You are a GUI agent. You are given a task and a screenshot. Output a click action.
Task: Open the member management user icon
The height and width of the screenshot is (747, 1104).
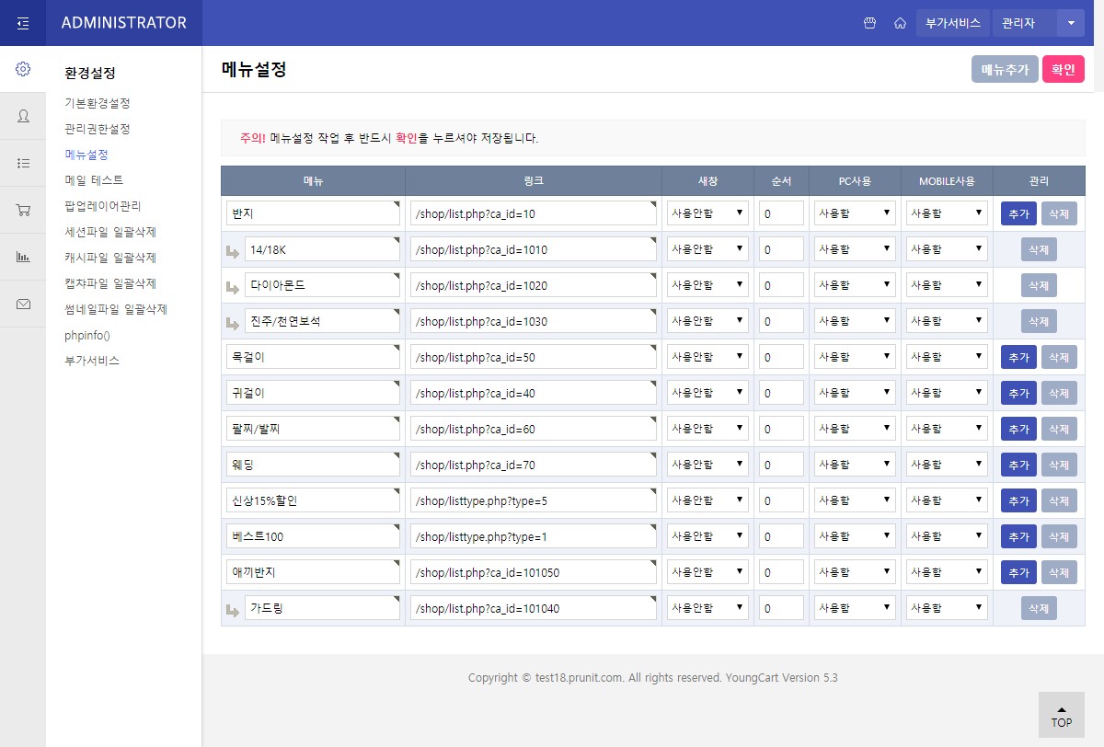[x=23, y=116]
